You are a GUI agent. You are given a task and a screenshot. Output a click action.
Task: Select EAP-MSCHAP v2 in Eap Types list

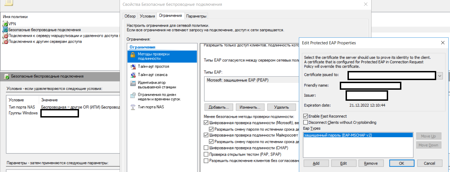click(x=338, y=135)
